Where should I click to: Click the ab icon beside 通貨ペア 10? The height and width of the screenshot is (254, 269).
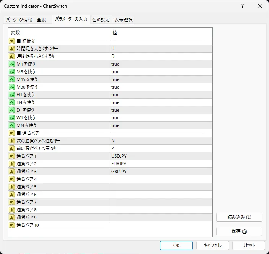click(11, 225)
